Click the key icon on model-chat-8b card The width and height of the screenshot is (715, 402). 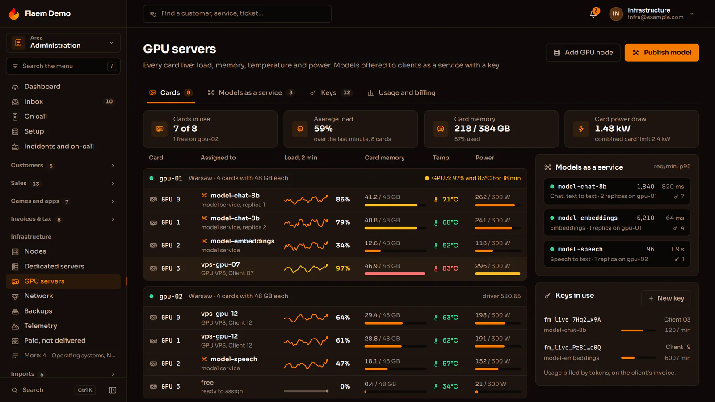(x=676, y=197)
